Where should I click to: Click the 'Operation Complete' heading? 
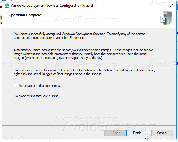[25, 15]
